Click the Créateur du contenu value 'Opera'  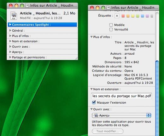pos(129,71)
